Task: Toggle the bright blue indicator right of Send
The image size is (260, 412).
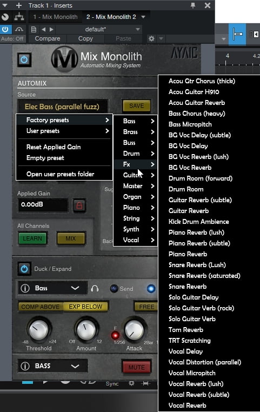Action: tap(151, 289)
